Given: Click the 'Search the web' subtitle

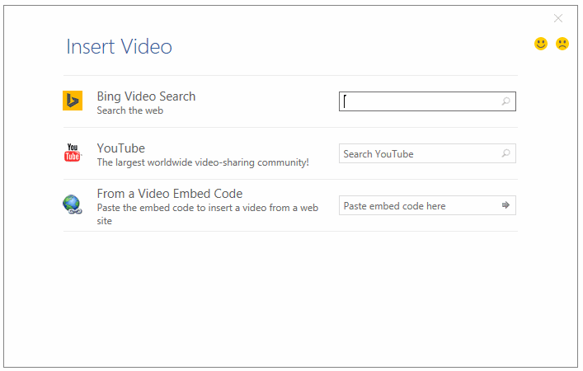Looking at the screenshot, I should (x=129, y=110).
